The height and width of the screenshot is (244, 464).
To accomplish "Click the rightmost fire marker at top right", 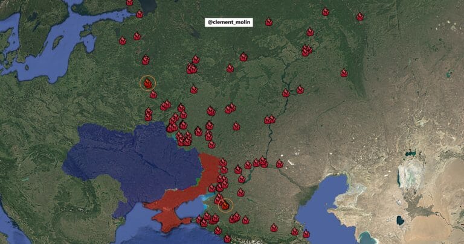I will point(360,17).
